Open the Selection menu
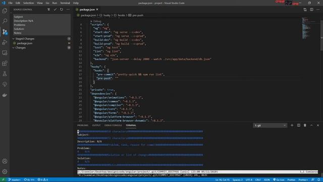Screen dimensions: 323x182 coord(28,3)
